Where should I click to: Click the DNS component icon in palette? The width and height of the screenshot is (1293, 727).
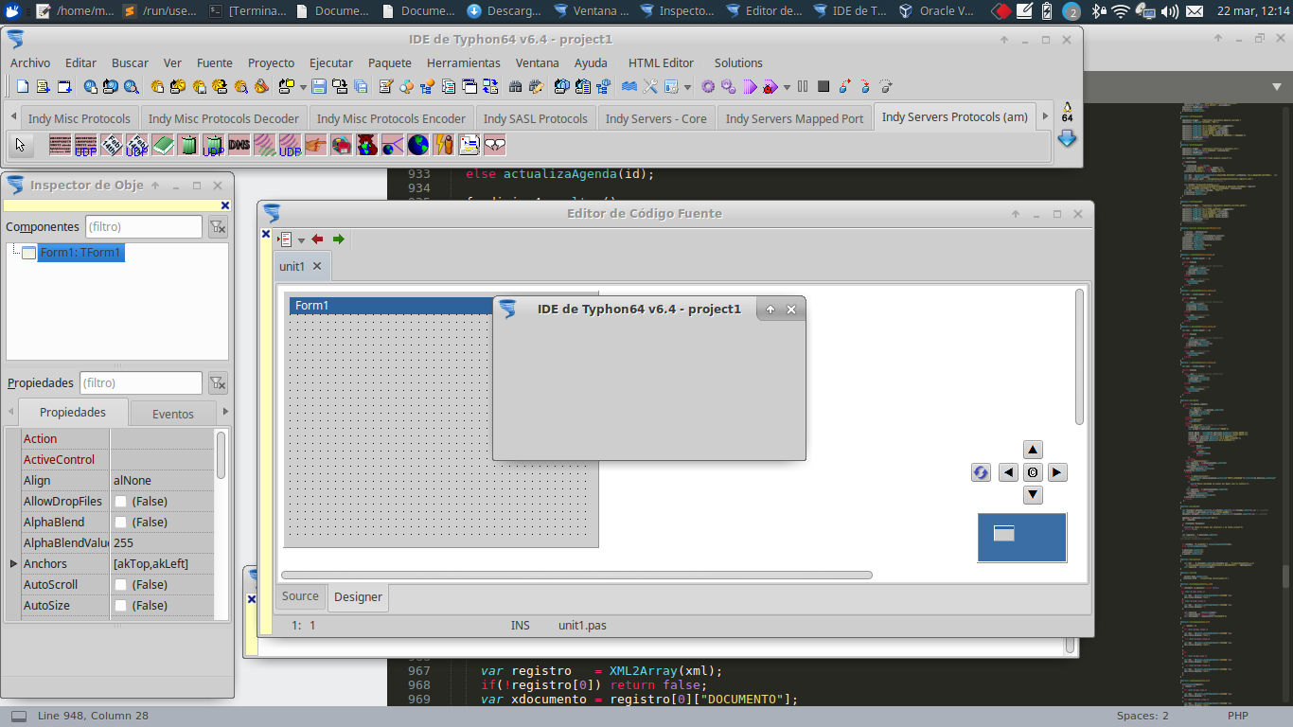coord(239,145)
